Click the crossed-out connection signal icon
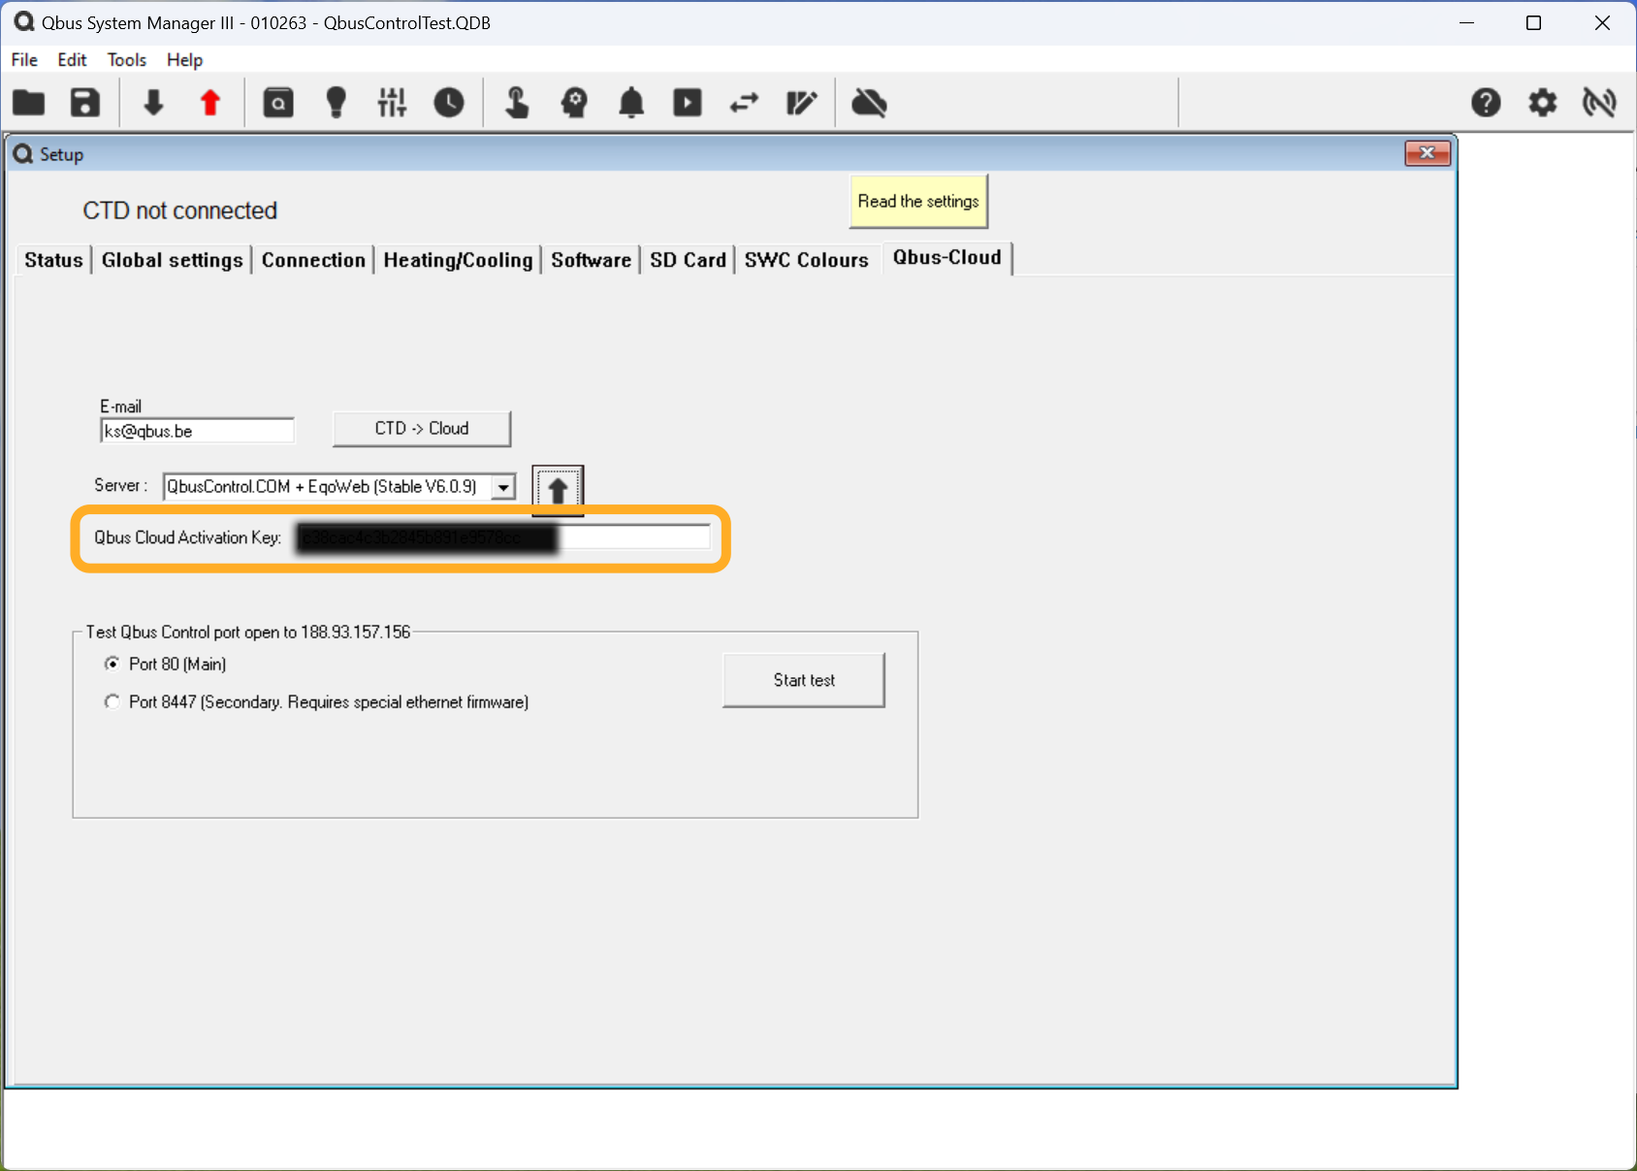This screenshot has height=1171, width=1637. click(x=1599, y=102)
